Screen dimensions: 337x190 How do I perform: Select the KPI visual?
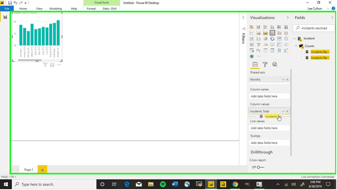click(286, 45)
